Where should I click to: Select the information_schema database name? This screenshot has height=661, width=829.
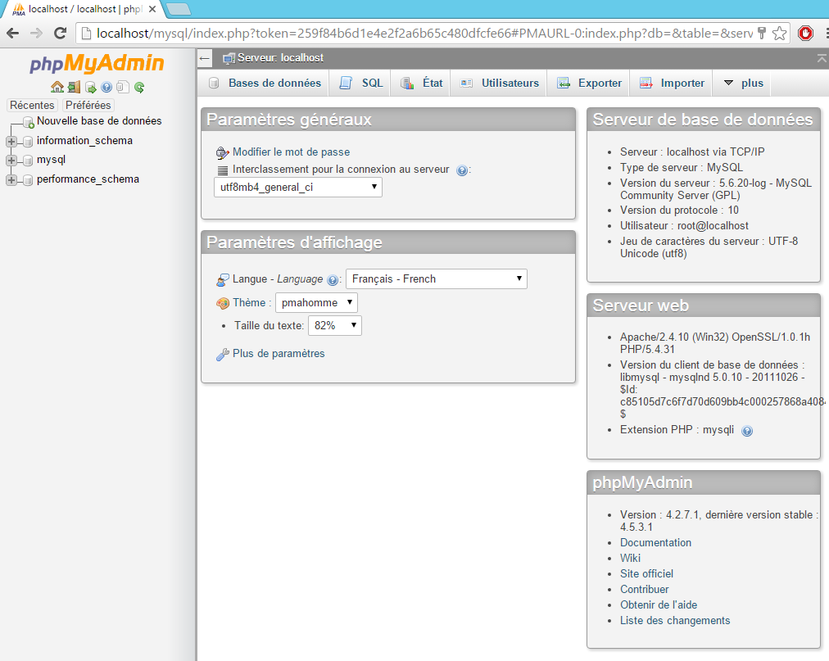[84, 140]
